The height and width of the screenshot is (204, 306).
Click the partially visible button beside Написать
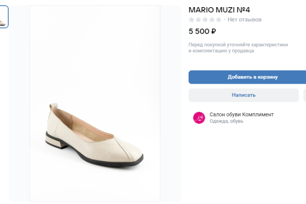(304, 95)
